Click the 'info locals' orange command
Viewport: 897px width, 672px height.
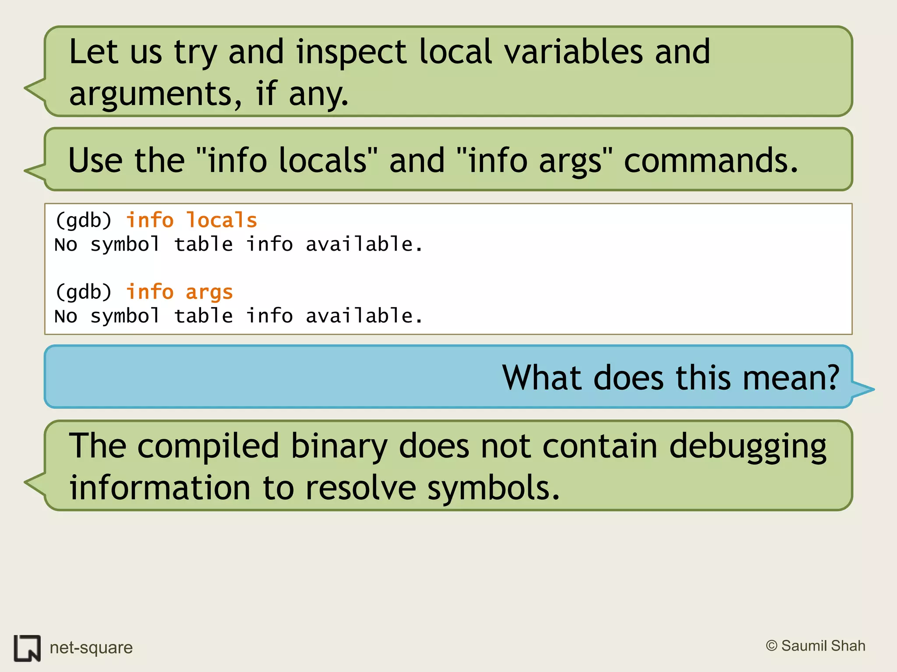click(x=191, y=220)
